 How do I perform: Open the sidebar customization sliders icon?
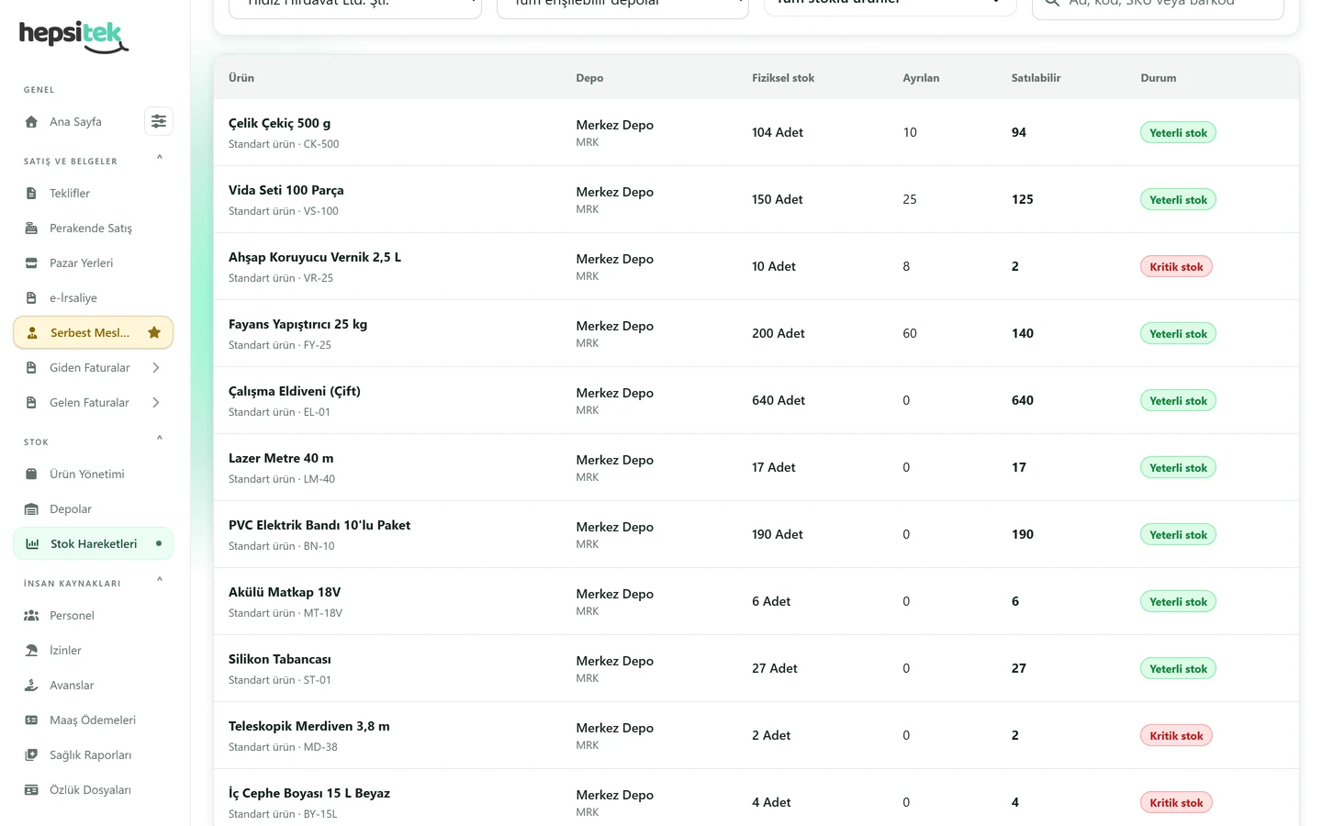tap(159, 121)
